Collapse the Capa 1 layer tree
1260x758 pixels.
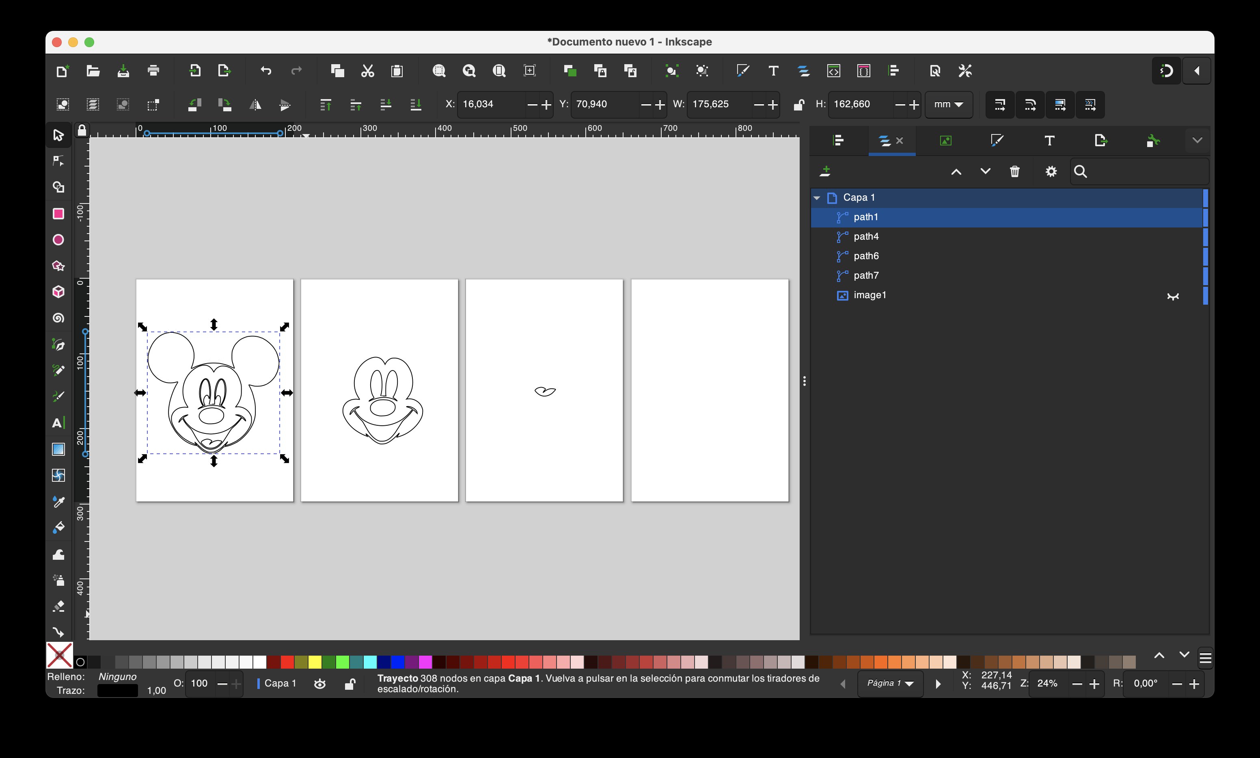pyautogui.click(x=817, y=198)
